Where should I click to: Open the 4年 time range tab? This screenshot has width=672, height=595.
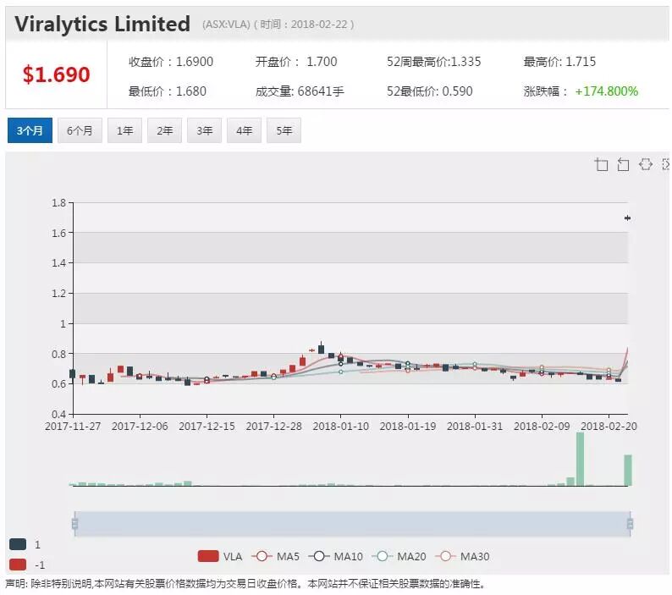pyautogui.click(x=245, y=130)
